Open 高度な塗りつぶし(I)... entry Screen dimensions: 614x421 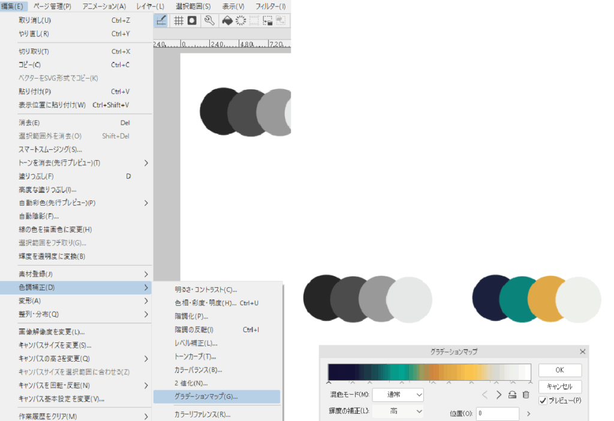pos(76,190)
